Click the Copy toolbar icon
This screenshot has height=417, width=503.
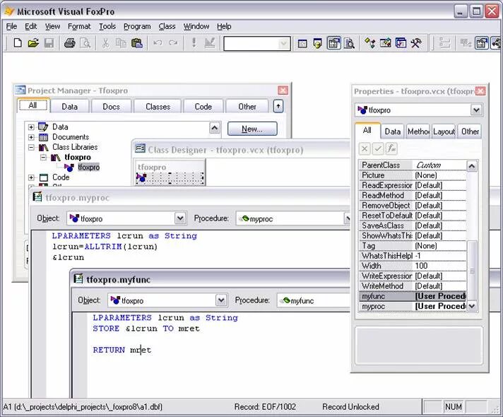(x=121, y=42)
